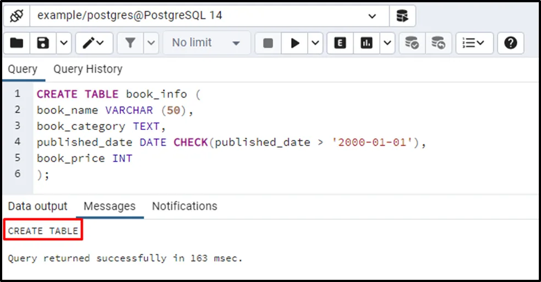The height and width of the screenshot is (282, 541).
Task: Open the Notifications tab
Action: pos(184,207)
